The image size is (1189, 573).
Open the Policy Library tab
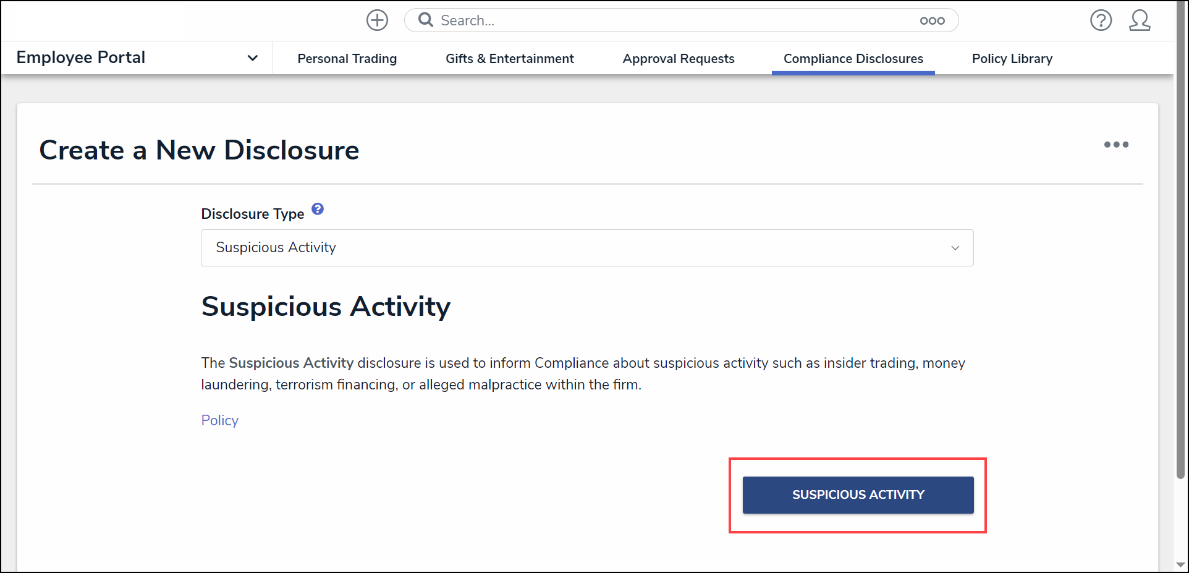point(1012,59)
